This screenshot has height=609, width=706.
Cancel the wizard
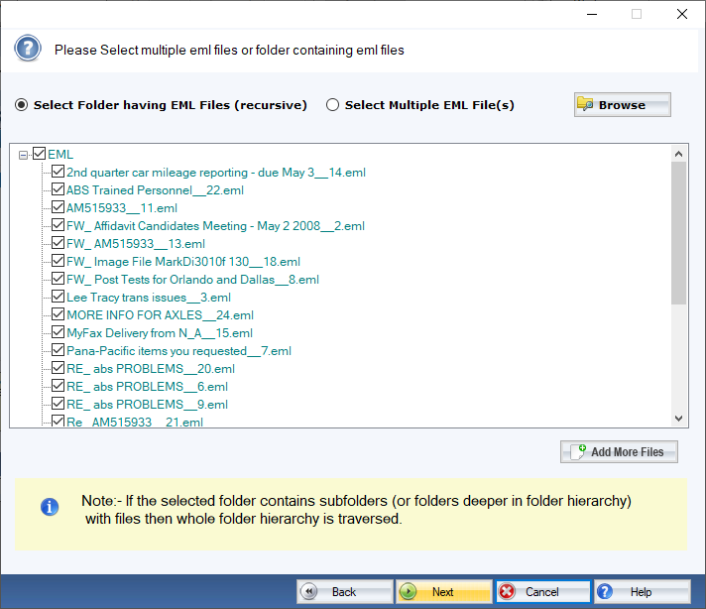[x=543, y=591]
